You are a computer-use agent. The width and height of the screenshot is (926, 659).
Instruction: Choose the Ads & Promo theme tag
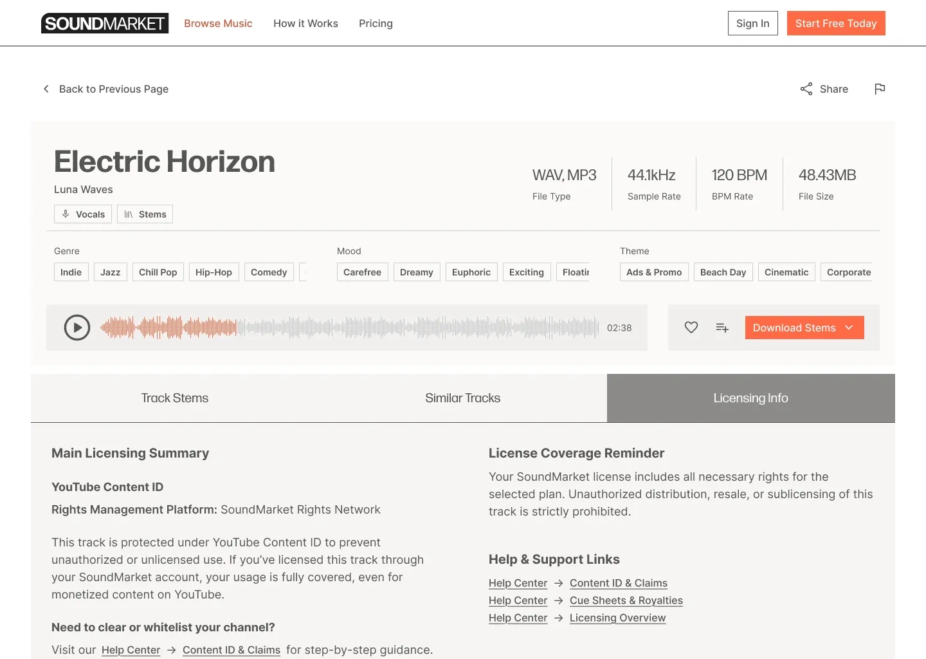pos(654,272)
